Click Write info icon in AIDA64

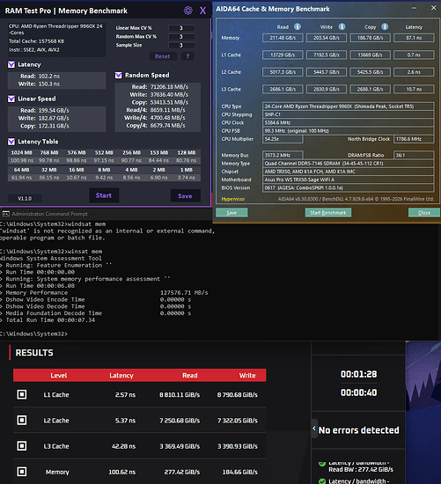click(342, 27)
